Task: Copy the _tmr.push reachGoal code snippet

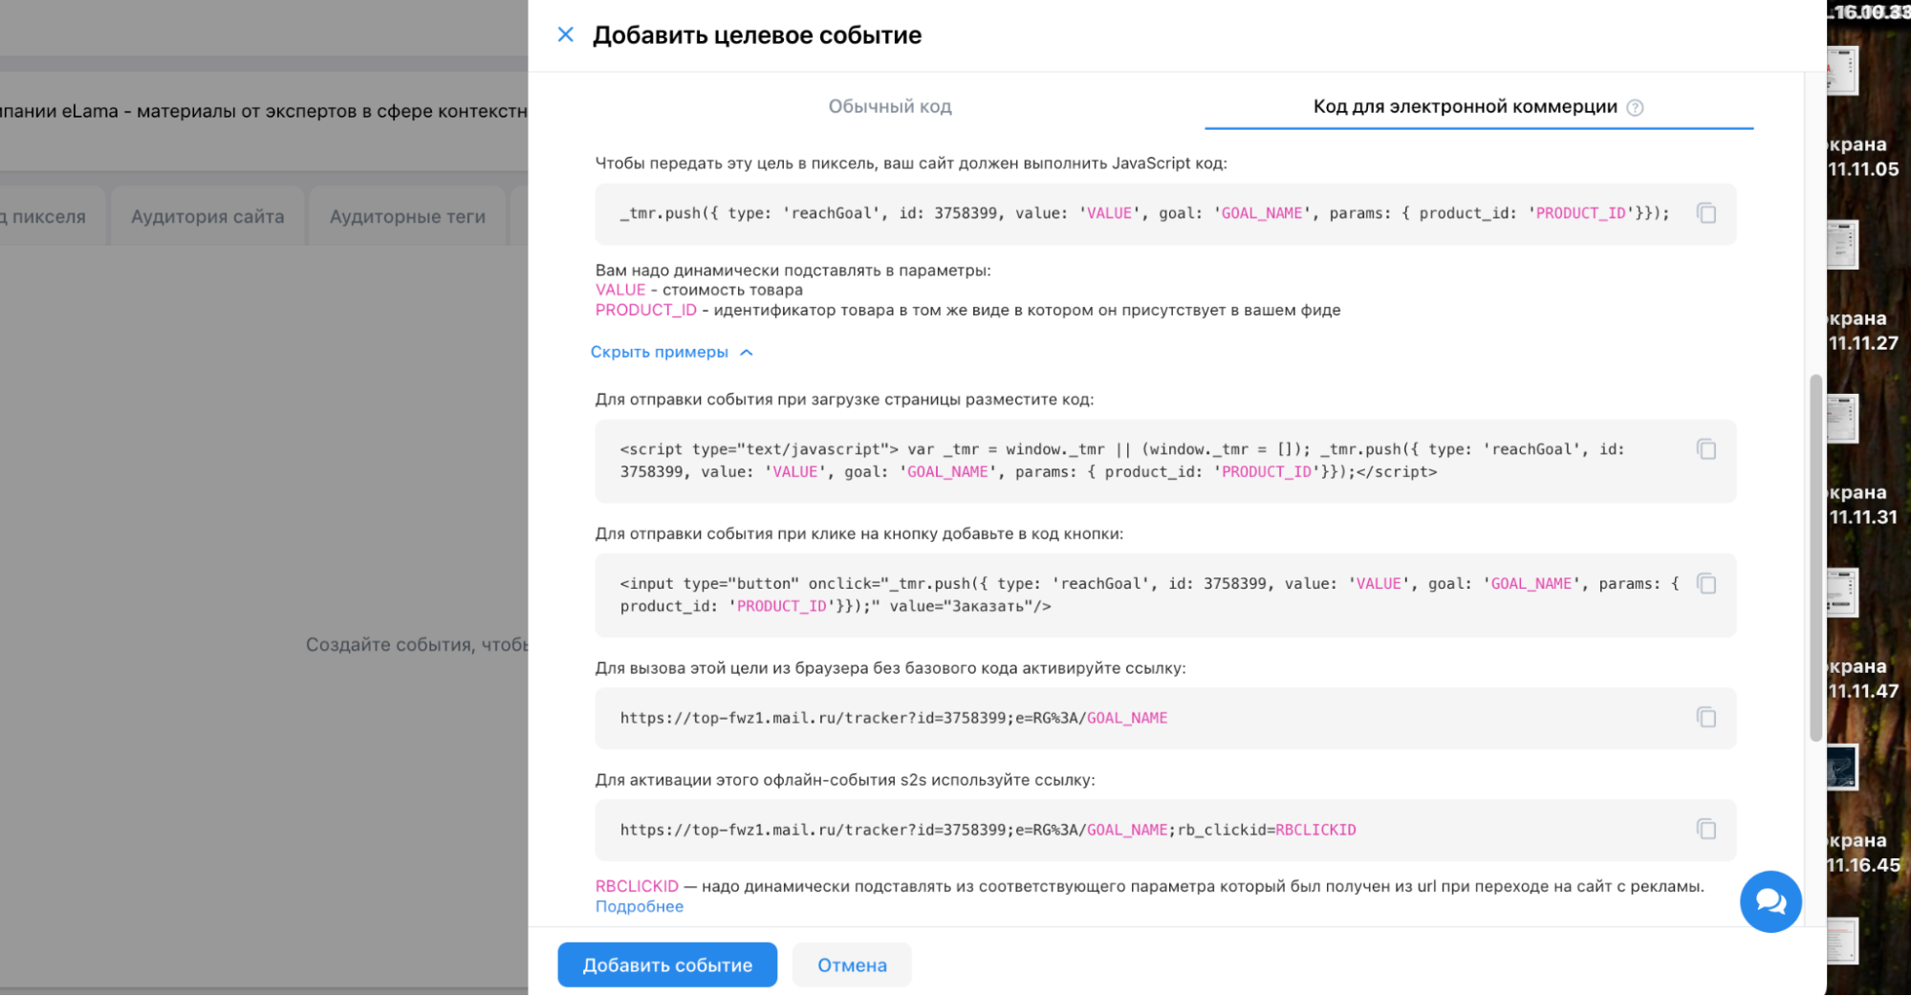Action: click(x=1705, y=213)
